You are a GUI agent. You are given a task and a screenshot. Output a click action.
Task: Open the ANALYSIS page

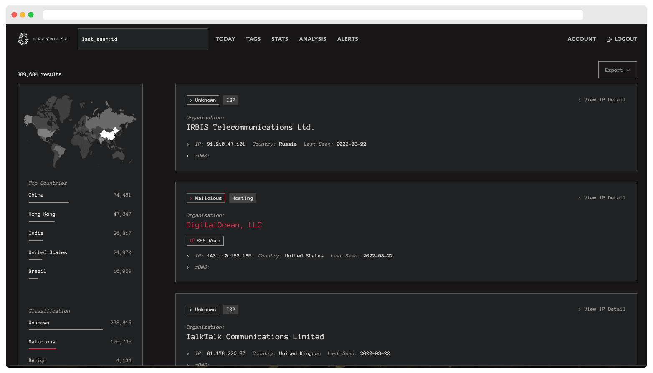pyautogui.click(x=313, y=39)
